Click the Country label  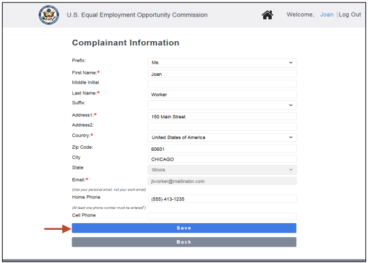click(81, 135)
